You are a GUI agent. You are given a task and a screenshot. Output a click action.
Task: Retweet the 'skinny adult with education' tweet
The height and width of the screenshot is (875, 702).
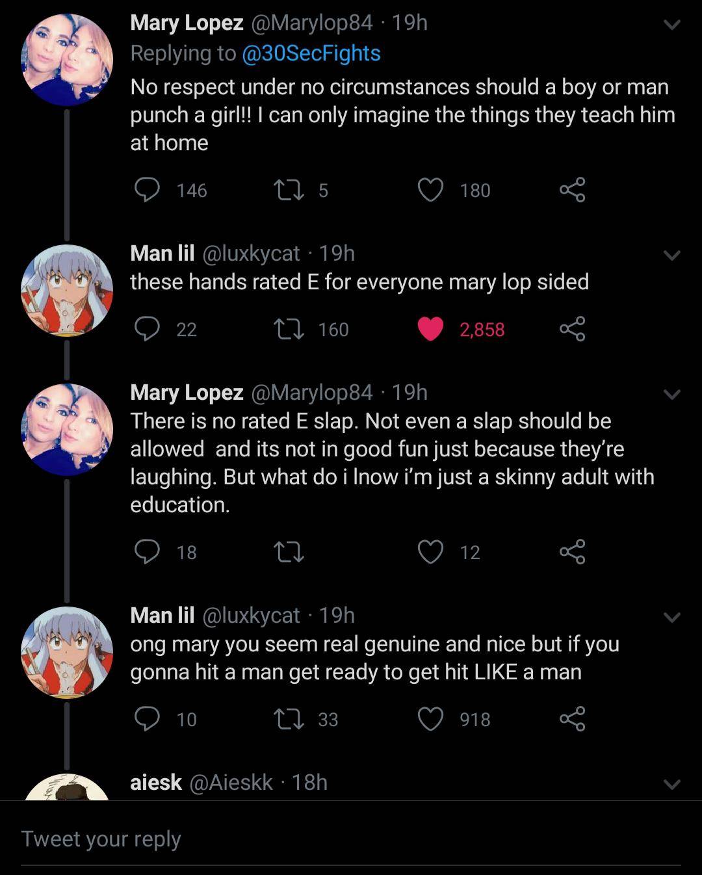(289, 552)
